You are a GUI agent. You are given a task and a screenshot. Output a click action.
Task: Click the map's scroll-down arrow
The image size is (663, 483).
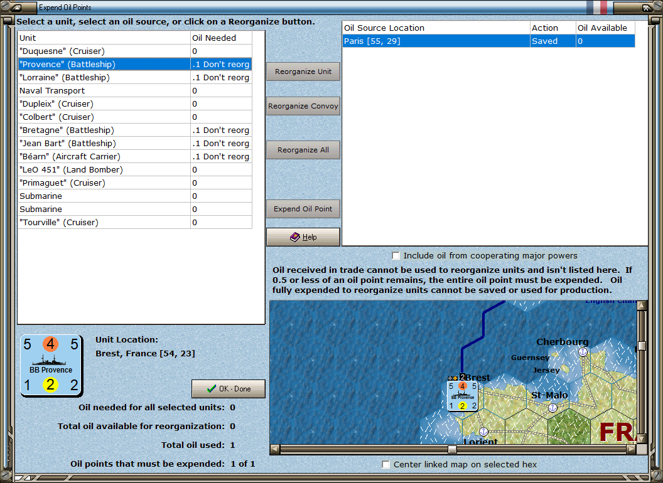[642, 438]
